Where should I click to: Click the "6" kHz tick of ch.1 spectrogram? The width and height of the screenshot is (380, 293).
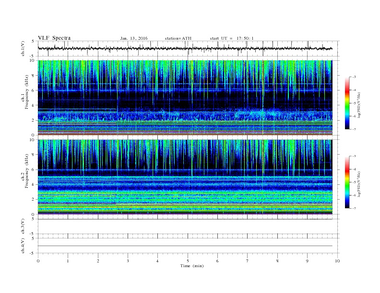33,90
